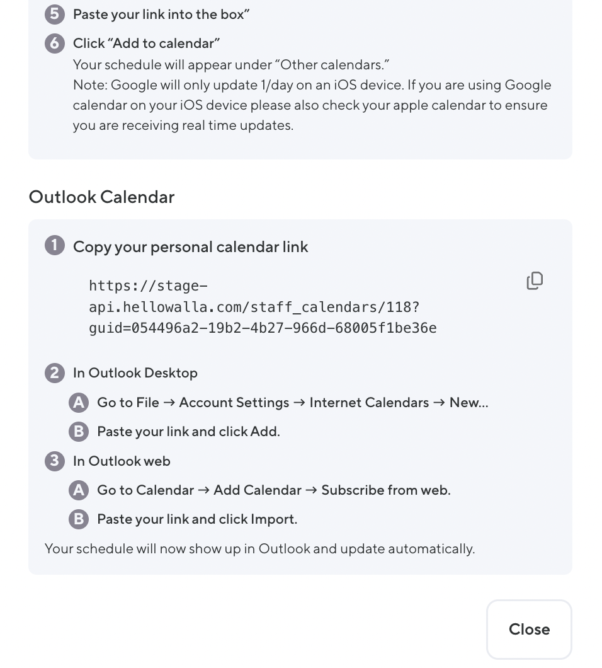Image resolution: width=602 pixels, height=668 pixels.
Task: Click the "In Outlook Desktop" step label
Action: [135, 372]
